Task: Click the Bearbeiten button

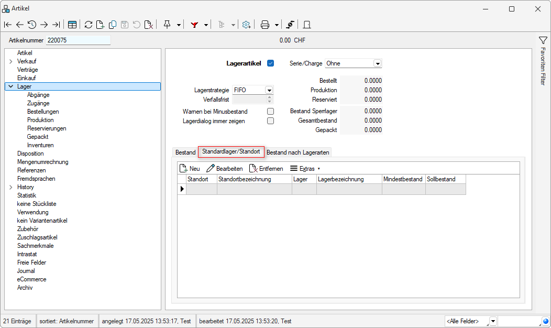Action: click(225, 169)
